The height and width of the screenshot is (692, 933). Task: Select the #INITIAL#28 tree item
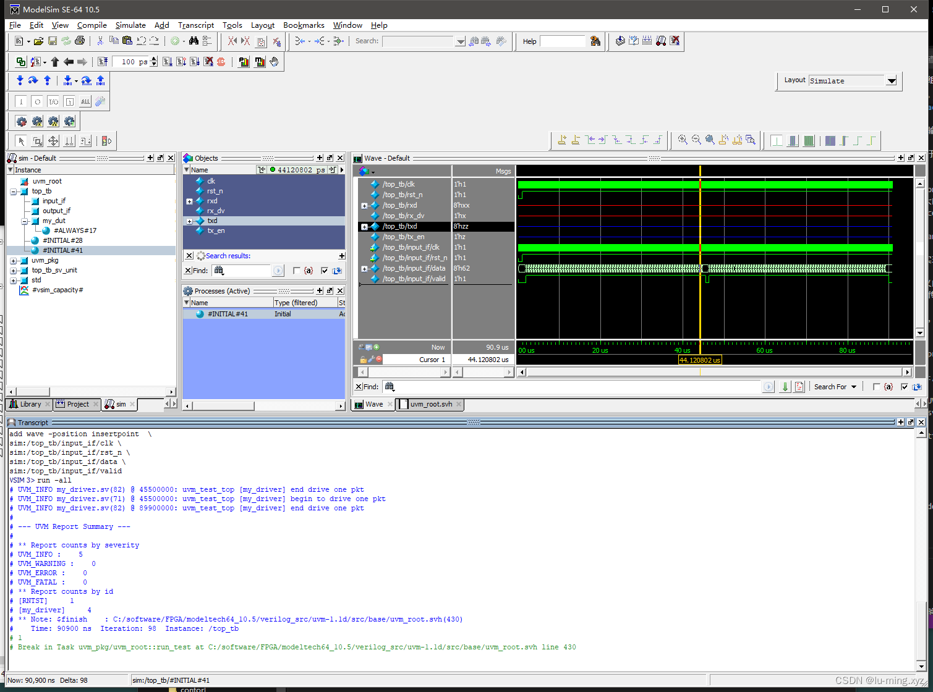pos(62,240)
